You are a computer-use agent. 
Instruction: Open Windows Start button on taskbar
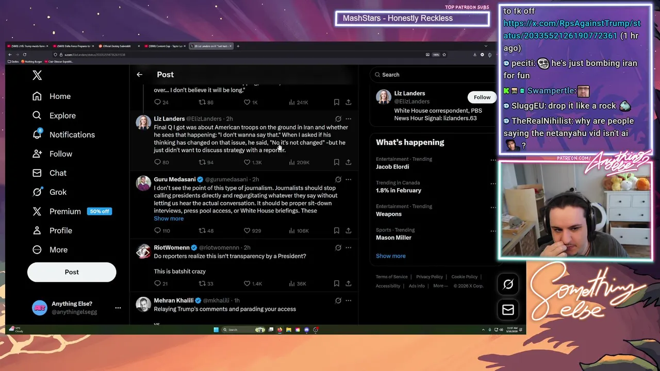click(216, 330)
